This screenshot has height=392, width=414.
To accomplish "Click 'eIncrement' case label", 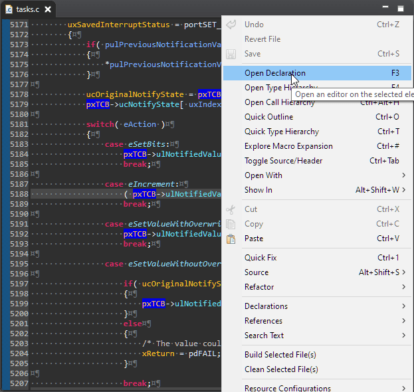I will [152, 184].
